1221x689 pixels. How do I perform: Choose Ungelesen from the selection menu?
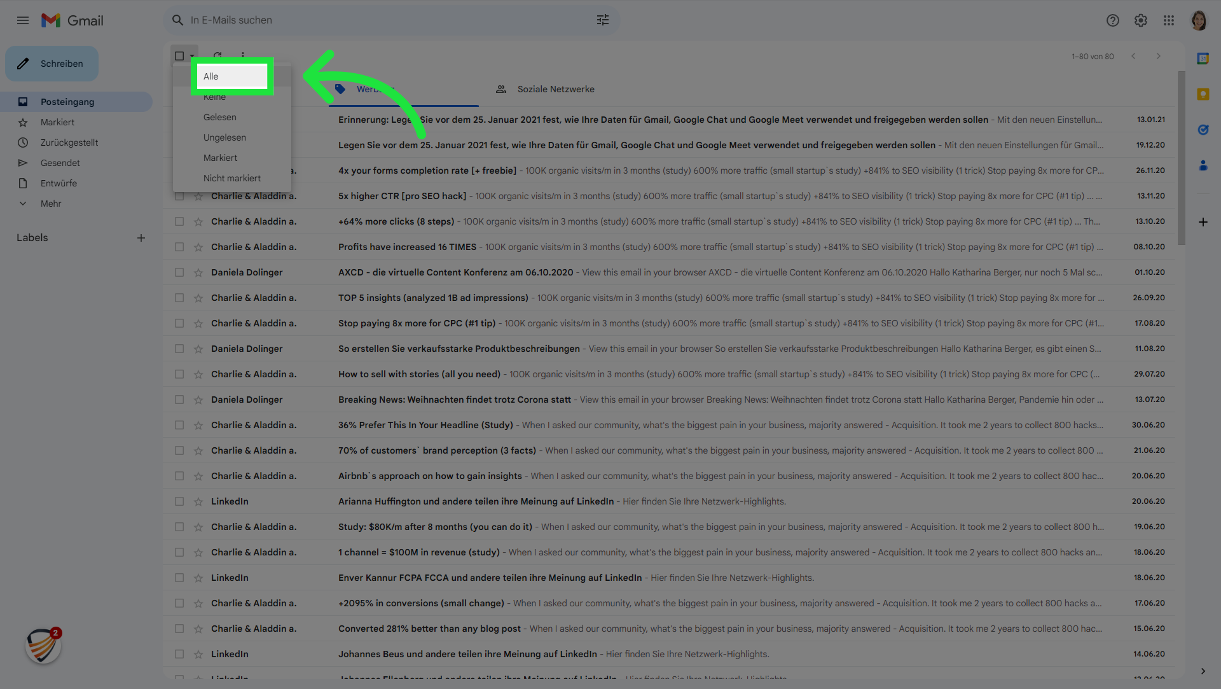click(x=224, y=137)
